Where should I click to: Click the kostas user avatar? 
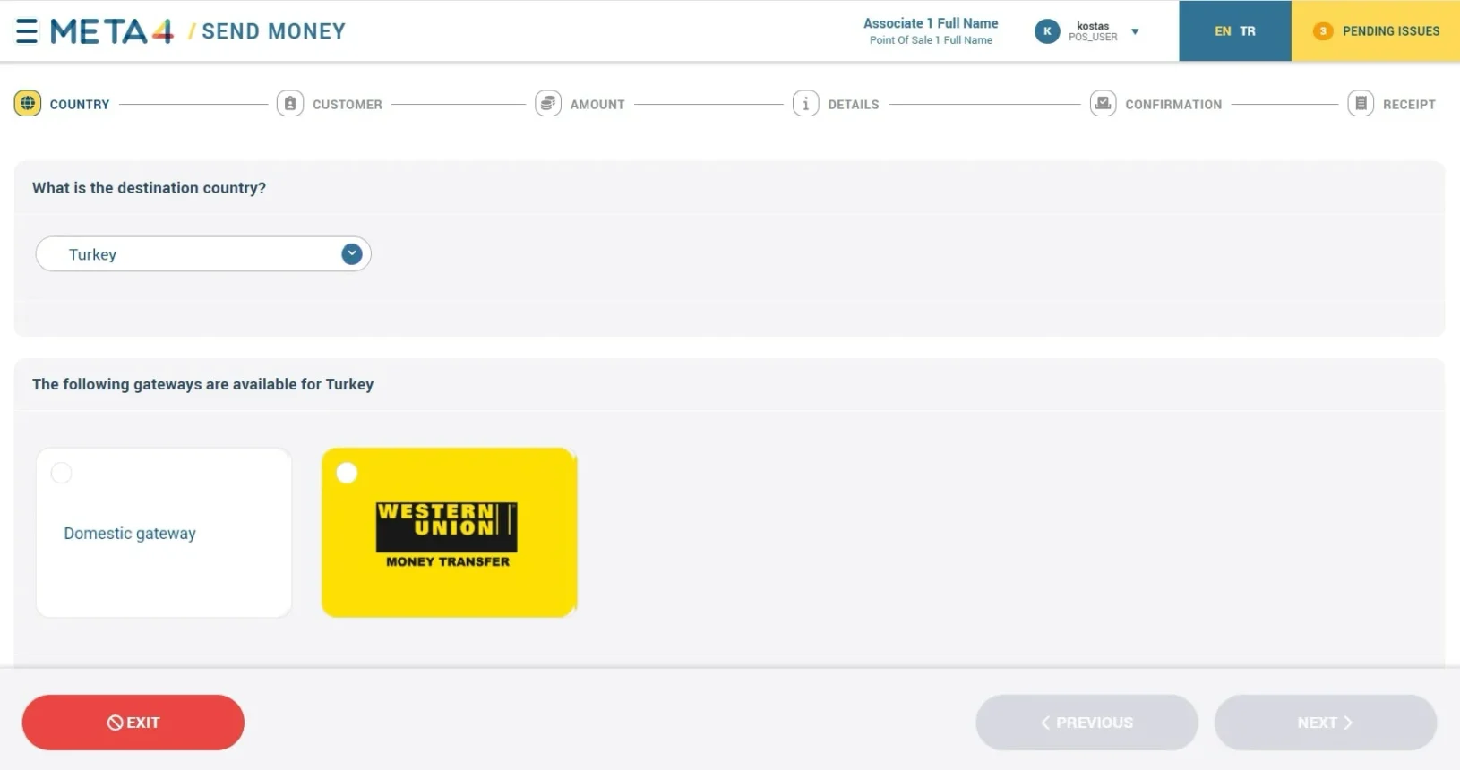tap(1047, 31)
